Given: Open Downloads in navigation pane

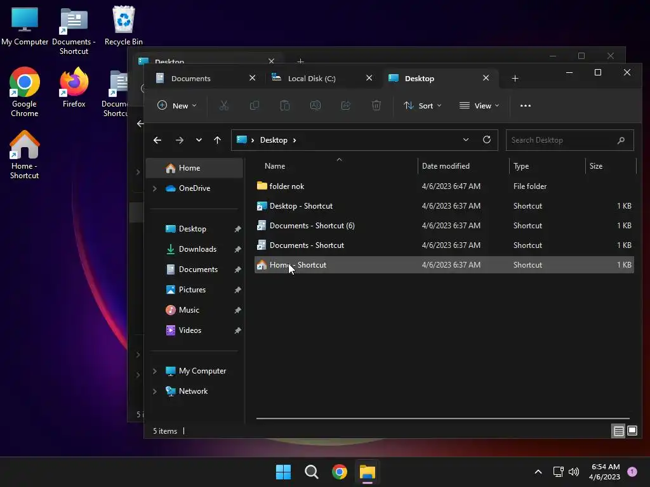Looking at the screenshot, I should [x=194, y=249].
